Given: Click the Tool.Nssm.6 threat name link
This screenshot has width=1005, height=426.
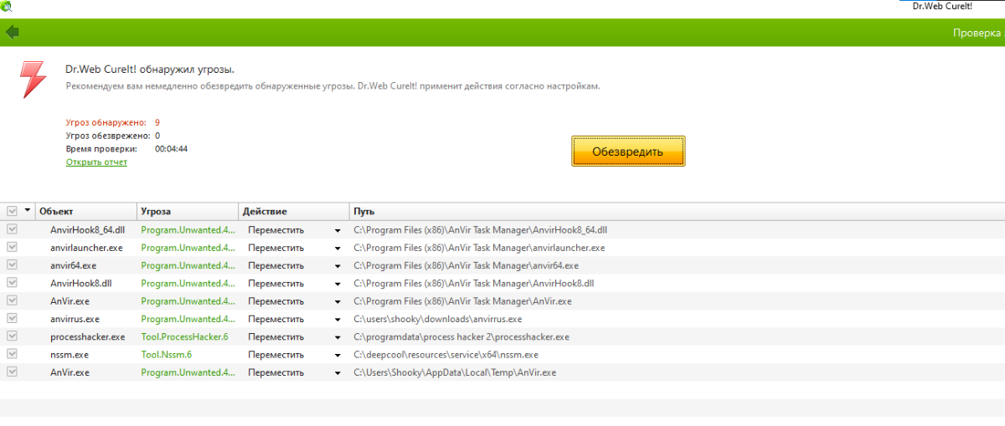Looking at the screenshot, I should point(166,354).
